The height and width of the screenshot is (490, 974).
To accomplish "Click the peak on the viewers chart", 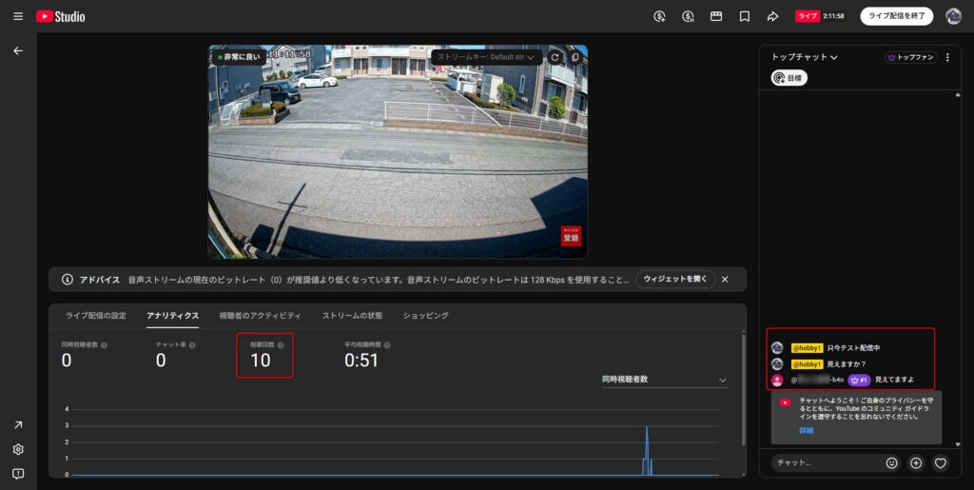I will pyautogui.click(x=647, y=428).
